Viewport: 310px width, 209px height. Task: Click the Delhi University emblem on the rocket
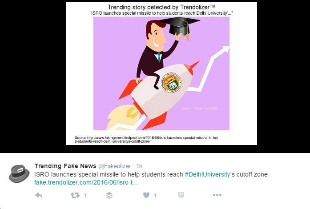click(x=171, y=83)
